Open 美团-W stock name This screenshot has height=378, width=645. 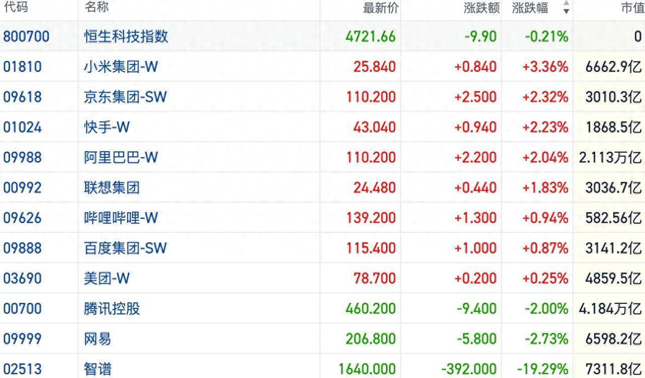pyautogui.click(x=107, y=278)
